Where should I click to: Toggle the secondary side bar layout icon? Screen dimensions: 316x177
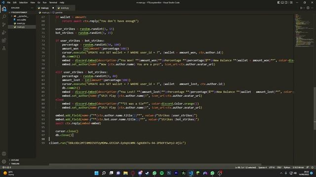pos(286,2)
